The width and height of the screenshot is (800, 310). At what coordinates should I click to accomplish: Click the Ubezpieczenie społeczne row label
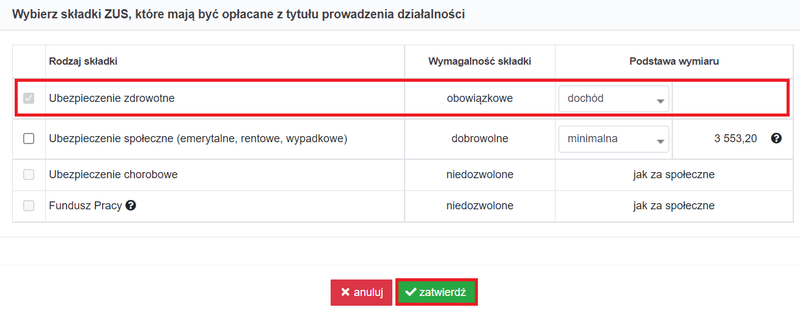pos(198,139)
